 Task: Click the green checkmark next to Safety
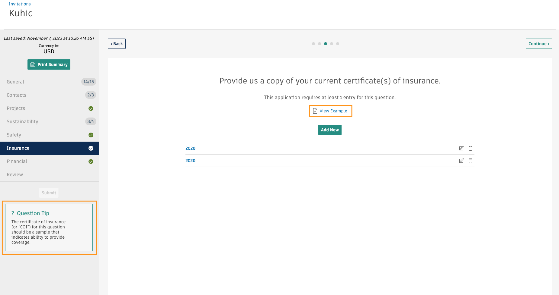point(91,135)
